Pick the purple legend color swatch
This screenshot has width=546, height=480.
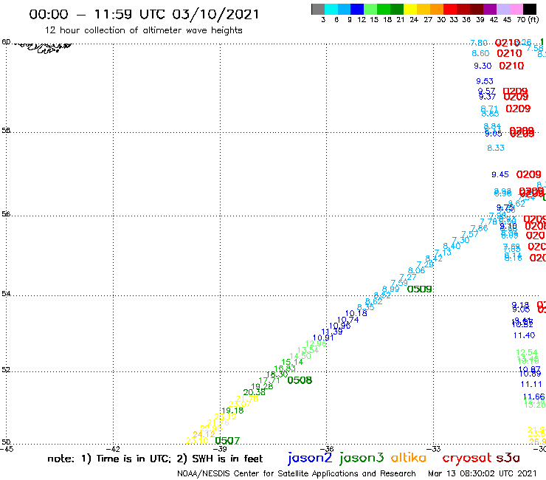490,9
